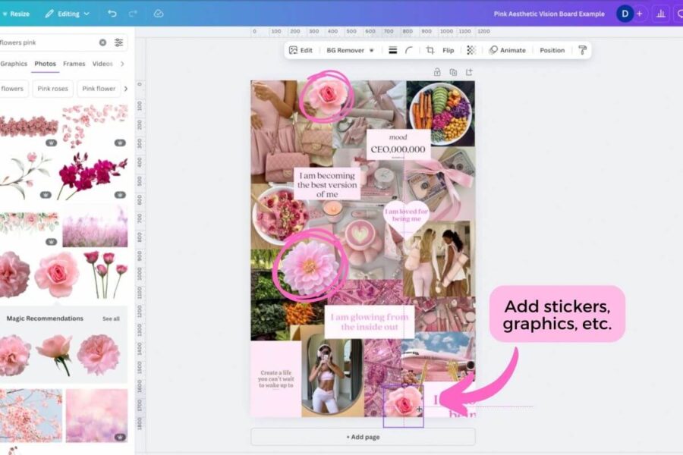Clear the flowers pink search query
The image size is (683, 455).
coord(102,42)
